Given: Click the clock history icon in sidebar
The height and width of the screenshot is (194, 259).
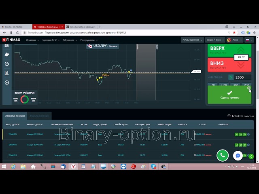Looking at the screenshot, I should (x=7, y=64).
